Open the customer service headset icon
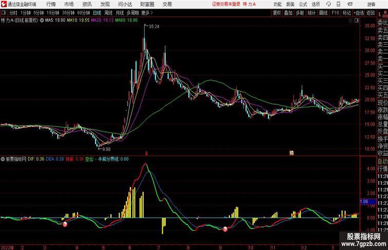Viewport: 388px width, 250px height. 328,4
